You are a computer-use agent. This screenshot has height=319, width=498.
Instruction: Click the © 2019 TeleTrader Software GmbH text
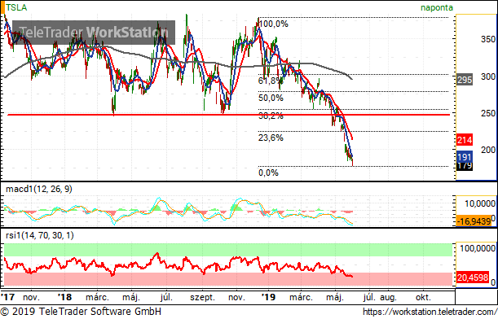point(81,312)
